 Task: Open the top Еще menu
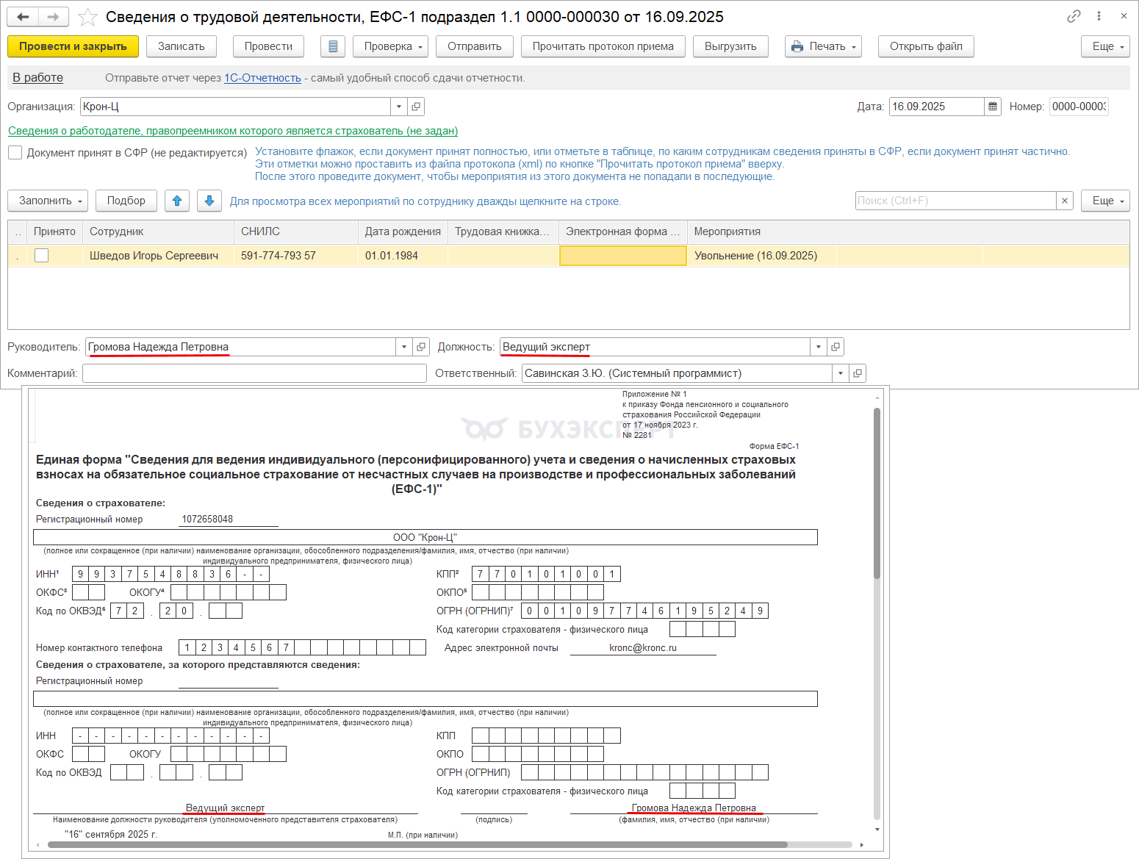click(1104, 46)
